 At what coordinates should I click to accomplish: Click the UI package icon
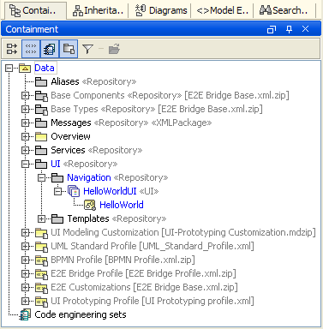tap(41, 164)
